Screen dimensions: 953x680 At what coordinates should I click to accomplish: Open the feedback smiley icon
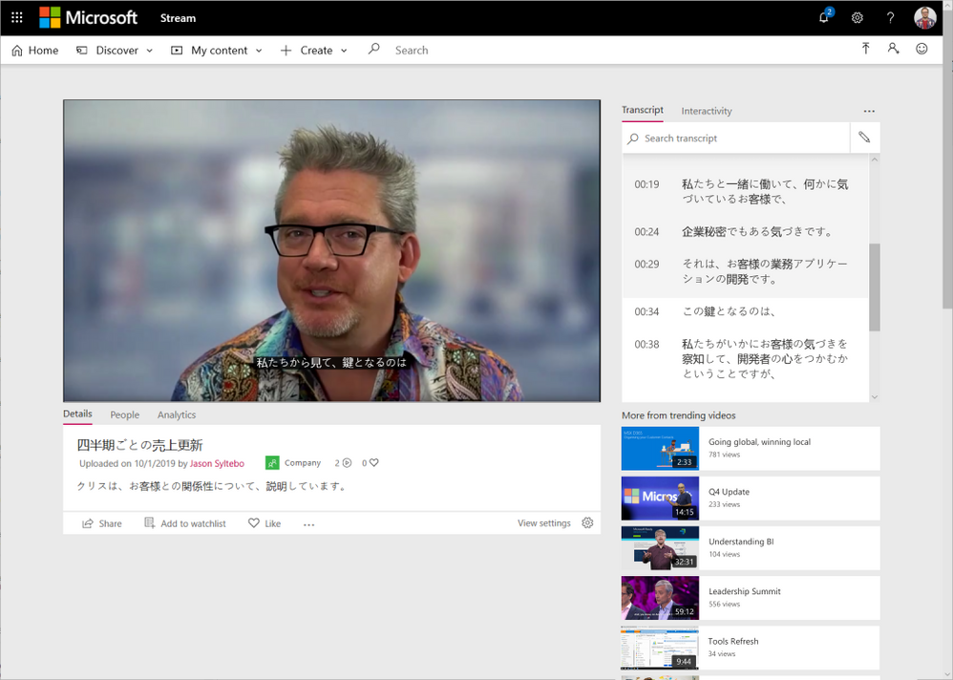tap(921, 49)
